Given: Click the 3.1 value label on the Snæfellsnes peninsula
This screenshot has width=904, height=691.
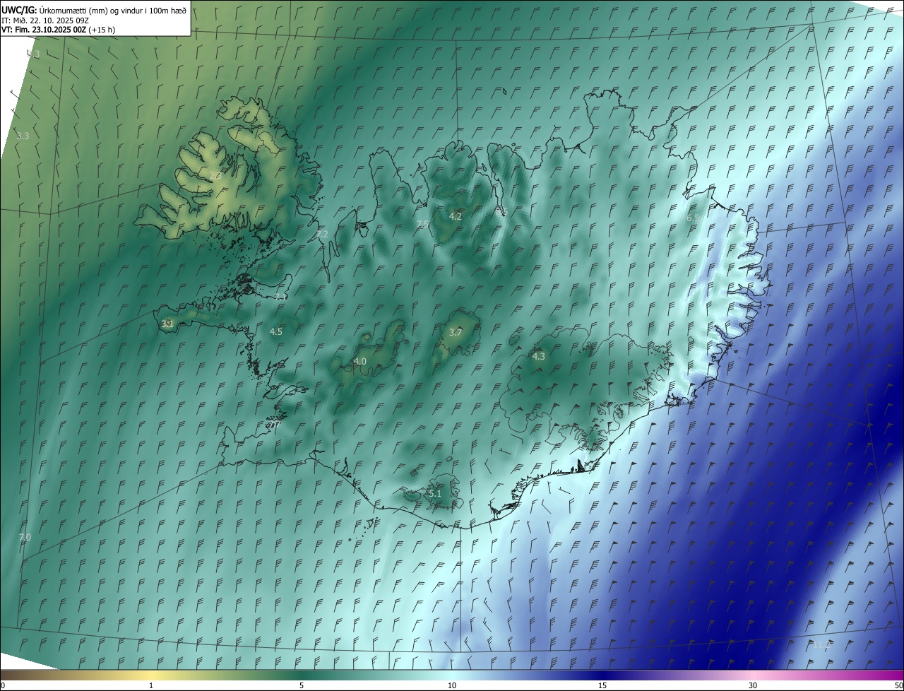Looking at the screenshot, I should (x=167, y=324).
